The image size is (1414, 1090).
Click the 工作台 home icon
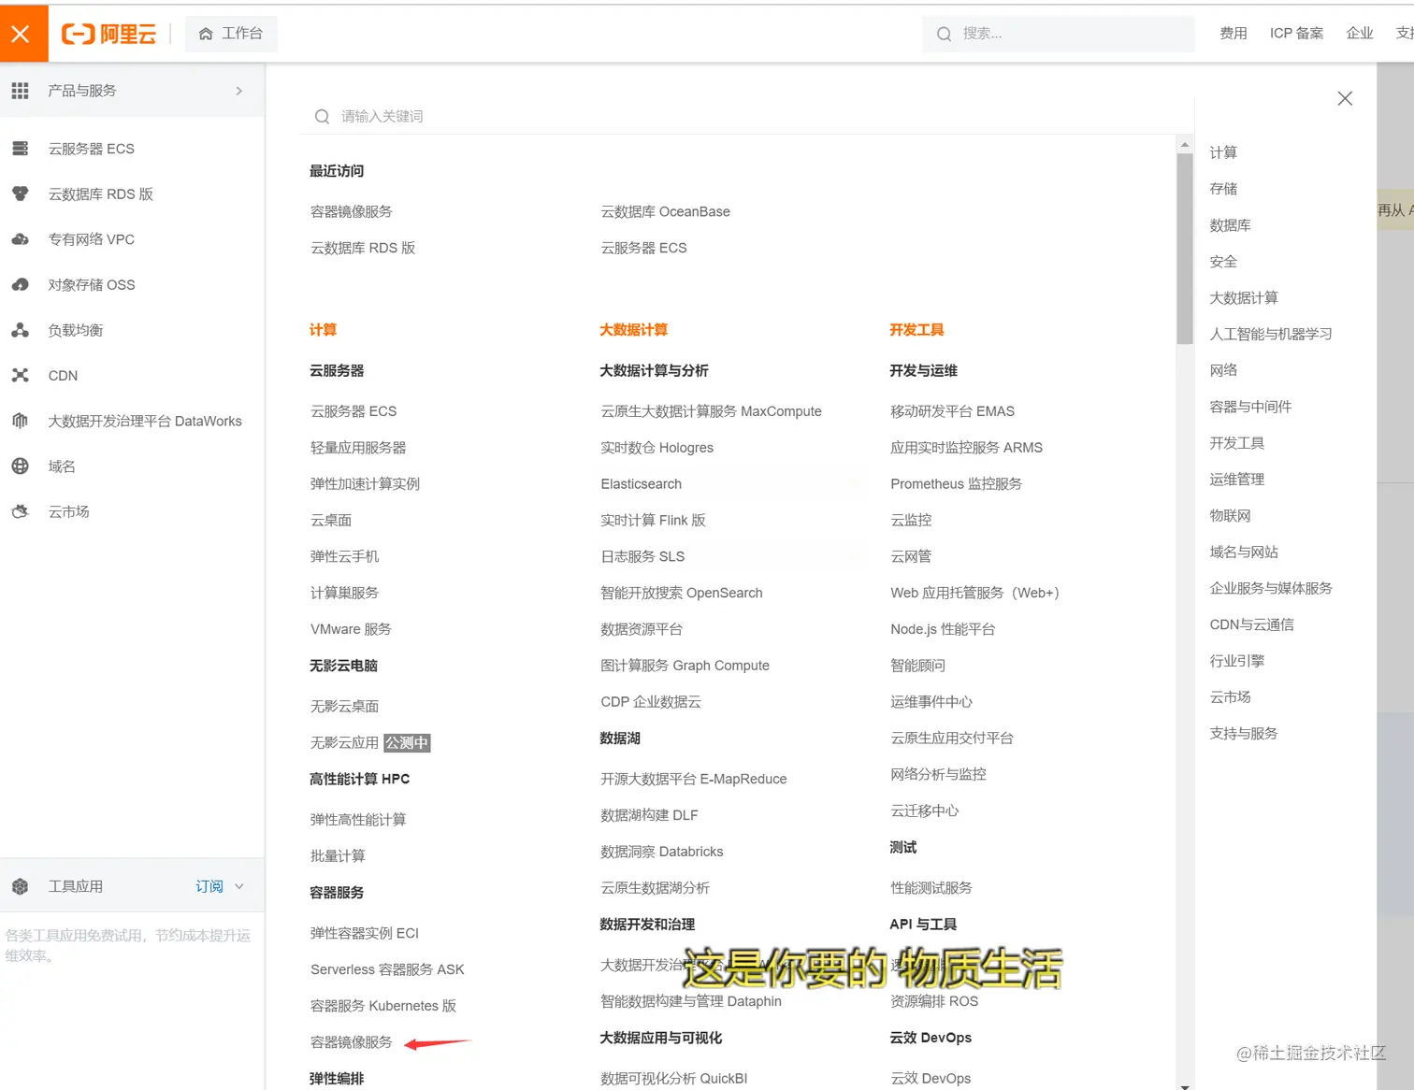click(x=206, y=34)
